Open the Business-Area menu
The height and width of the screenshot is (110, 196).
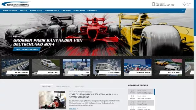[52, 11]
